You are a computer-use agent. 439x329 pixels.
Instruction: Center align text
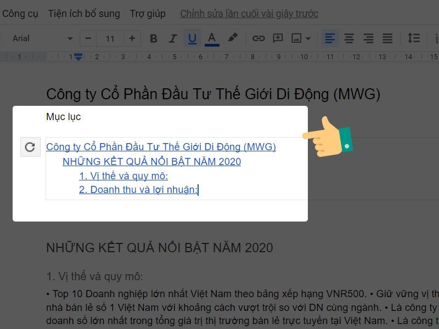pos(349,38)
